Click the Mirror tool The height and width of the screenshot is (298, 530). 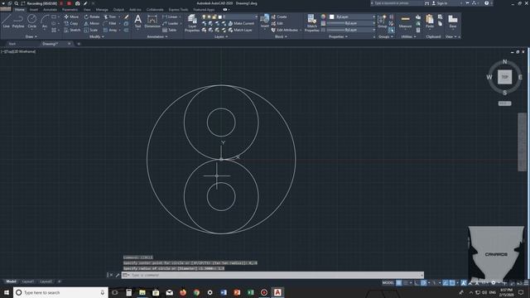[91, 23]
